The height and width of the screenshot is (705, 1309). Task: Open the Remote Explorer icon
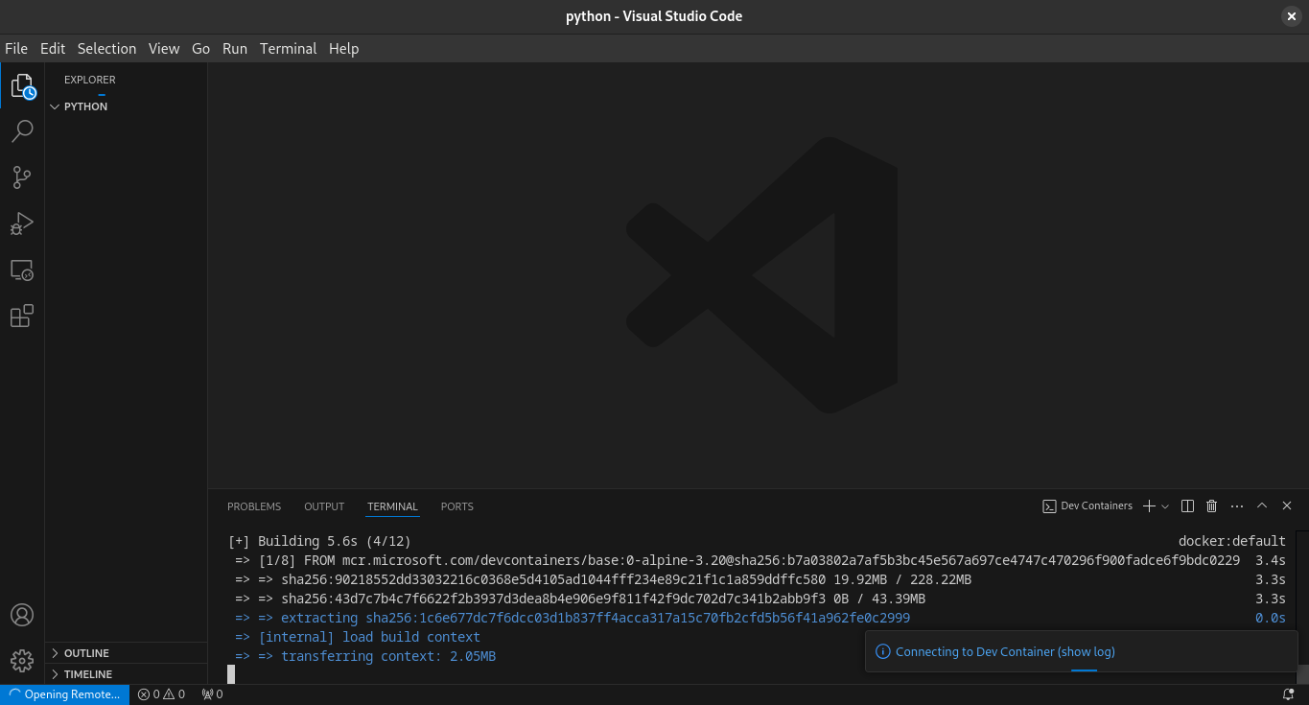[22, 270]
